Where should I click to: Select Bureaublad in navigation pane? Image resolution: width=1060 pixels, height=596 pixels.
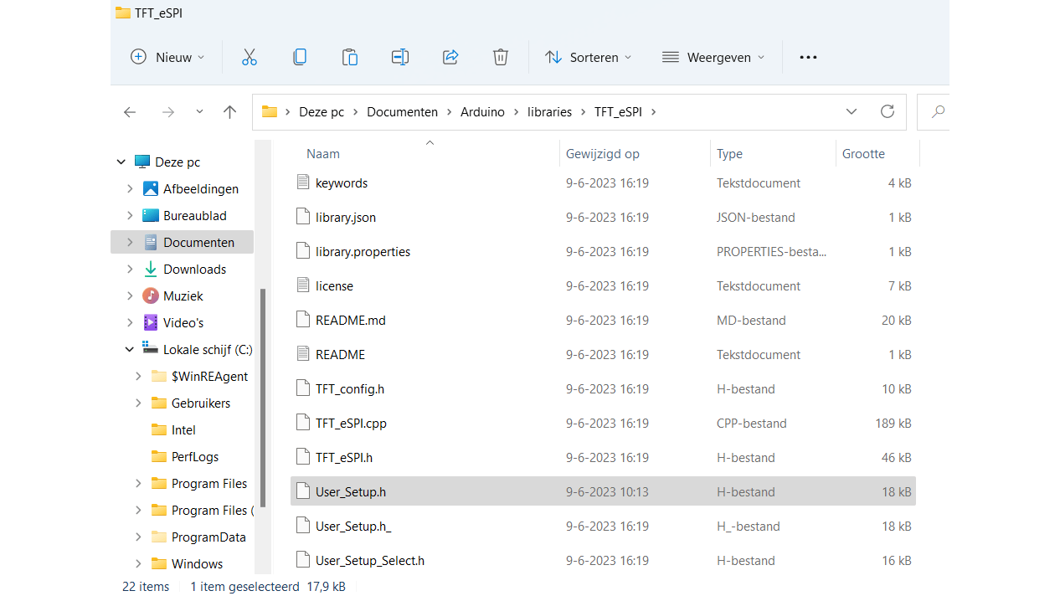[195, 216]
